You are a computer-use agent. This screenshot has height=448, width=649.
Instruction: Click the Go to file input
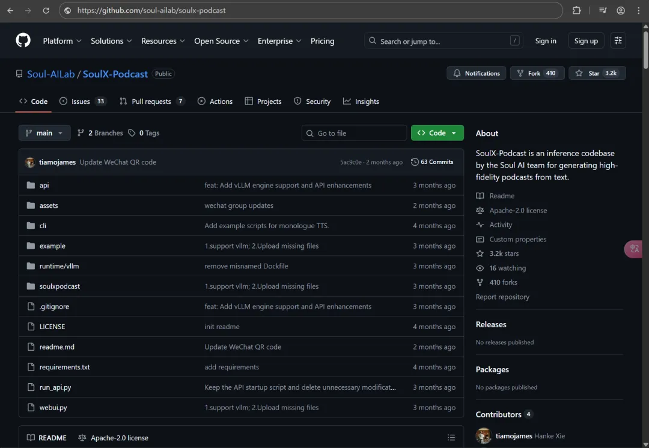coord(355,133)
